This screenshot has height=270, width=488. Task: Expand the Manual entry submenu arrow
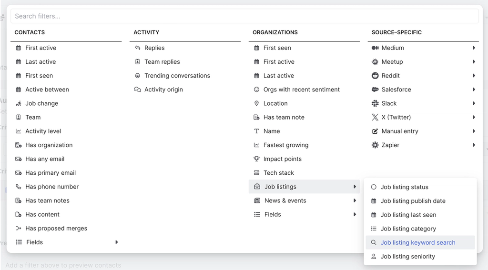point(474,131)
